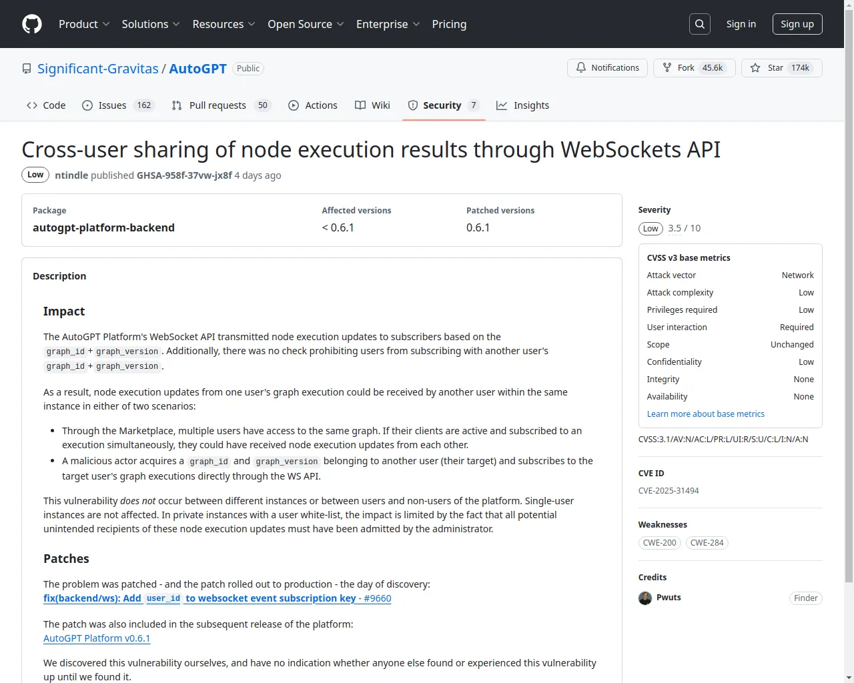The height and width of the screenshot is (683, 854).
Task: Open the Wiki tab
Action: 372,105
